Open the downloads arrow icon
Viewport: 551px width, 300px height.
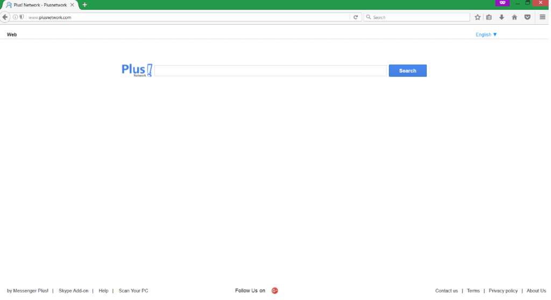501,17
